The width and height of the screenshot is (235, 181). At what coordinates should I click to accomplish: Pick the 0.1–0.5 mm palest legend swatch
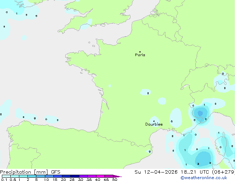[6, 176]
